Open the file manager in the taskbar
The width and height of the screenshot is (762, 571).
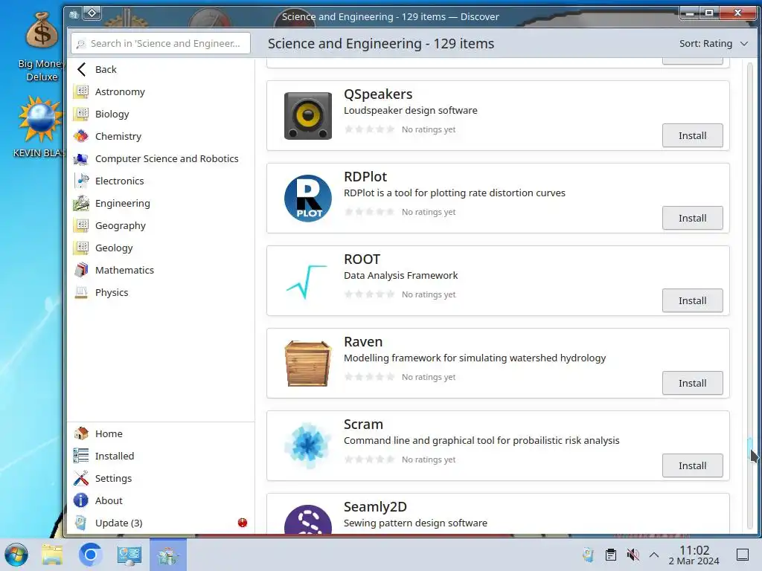tap(52, 555)
